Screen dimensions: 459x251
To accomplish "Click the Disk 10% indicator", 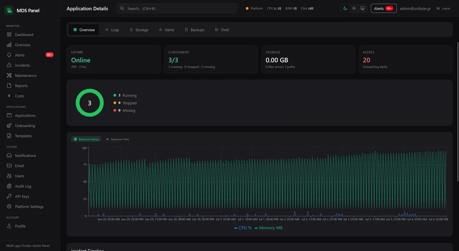I will (307, 8).
